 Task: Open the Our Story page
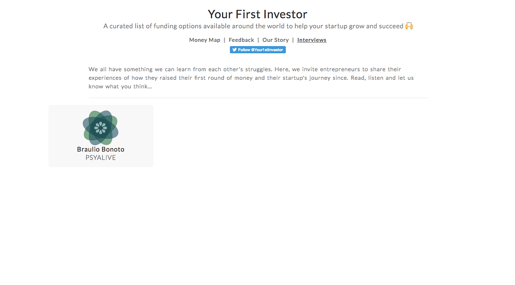coord(275,40)
